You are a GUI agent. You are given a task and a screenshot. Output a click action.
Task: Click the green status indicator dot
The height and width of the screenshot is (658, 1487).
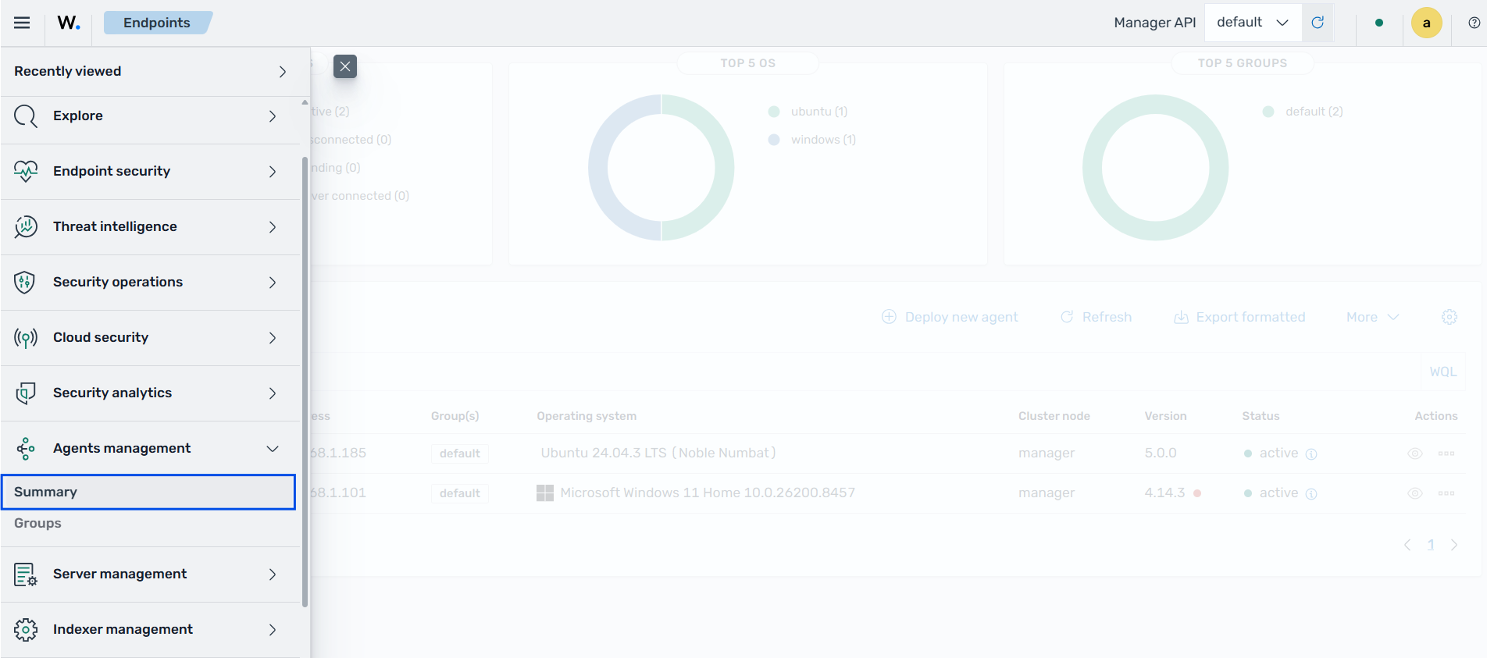click(x=1379, y=23)
